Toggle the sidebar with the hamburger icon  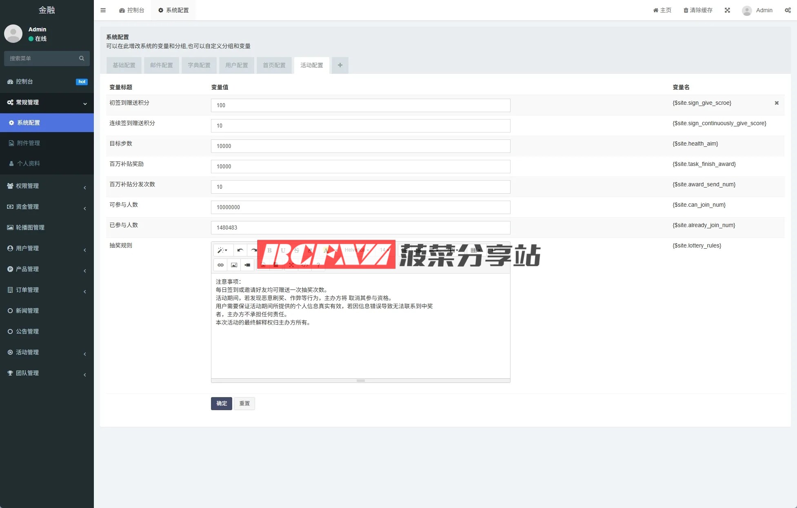click(103, 10)
